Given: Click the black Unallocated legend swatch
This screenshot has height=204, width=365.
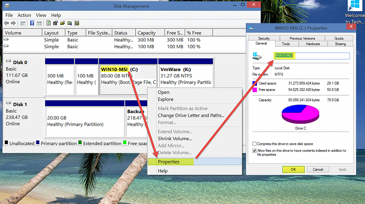Looking at the screenshot, I should 6,143.
